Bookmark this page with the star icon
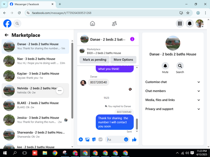Screen dimensions: 210x157 pyautogui.click(x=188, y=13)
